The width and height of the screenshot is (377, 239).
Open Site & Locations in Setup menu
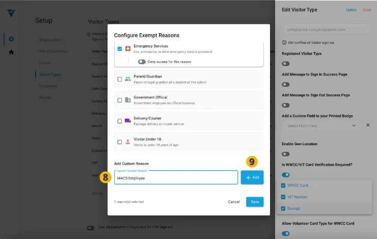[52, 51]
